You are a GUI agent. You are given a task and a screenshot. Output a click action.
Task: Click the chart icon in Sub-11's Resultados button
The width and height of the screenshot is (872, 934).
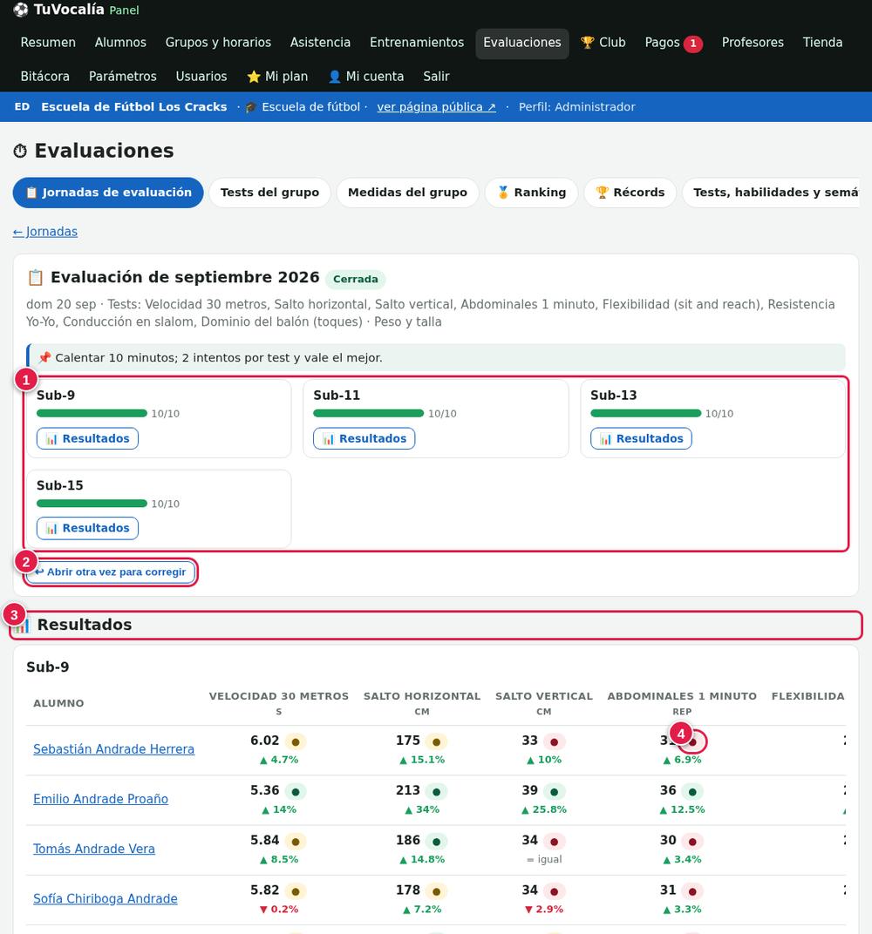[x=329, y=439]
